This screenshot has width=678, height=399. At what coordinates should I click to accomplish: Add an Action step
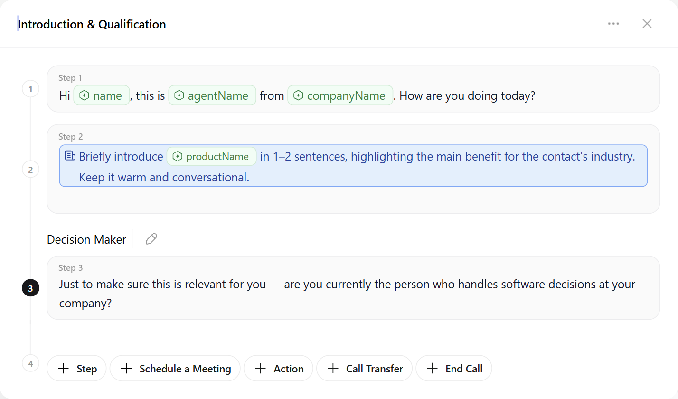[x=278, y=369]
